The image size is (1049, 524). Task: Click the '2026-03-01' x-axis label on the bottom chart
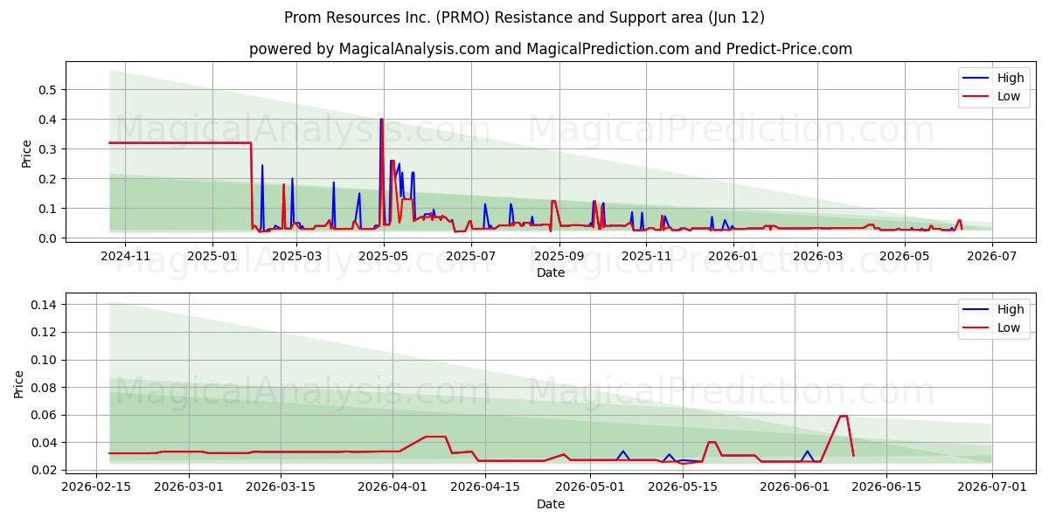pos(189,487)
